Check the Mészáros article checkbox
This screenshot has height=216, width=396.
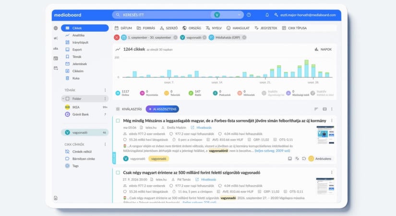118,121
